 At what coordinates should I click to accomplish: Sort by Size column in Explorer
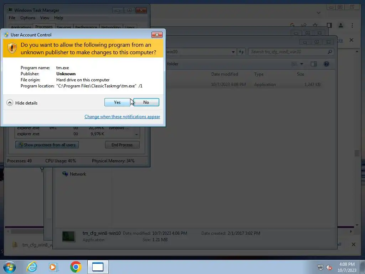[x=300, y=74]
